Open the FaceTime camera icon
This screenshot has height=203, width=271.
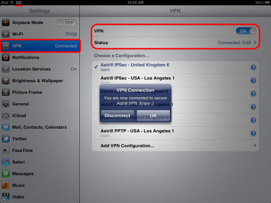6,150
